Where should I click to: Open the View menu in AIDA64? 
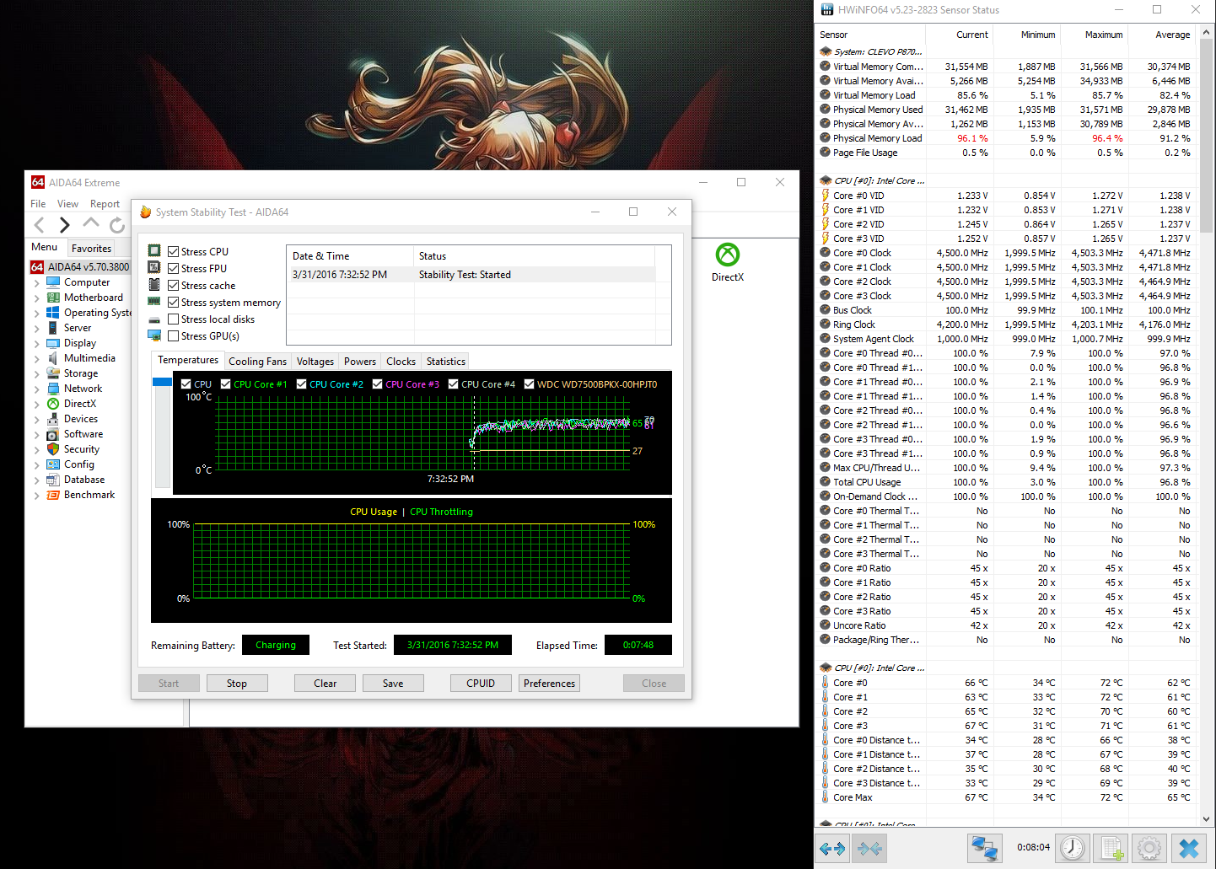pyautogui.click(x=67, y=204)
